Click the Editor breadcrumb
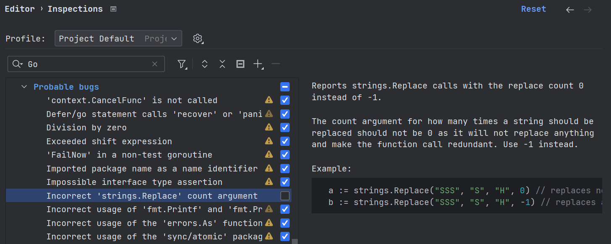Image resolution: width=611 pixels, height=244 pixels. (20, 9)
